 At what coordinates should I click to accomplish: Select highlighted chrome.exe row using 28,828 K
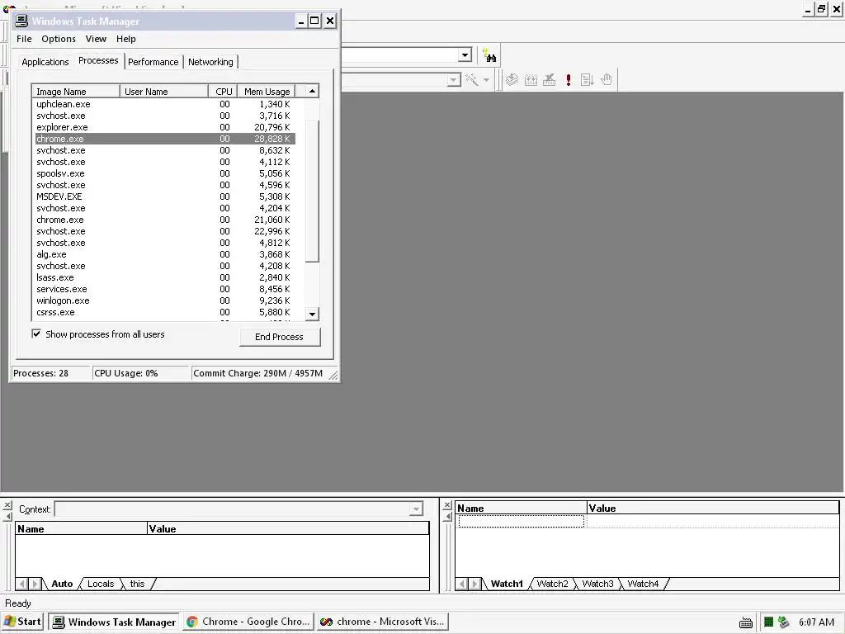click(164, 139)
